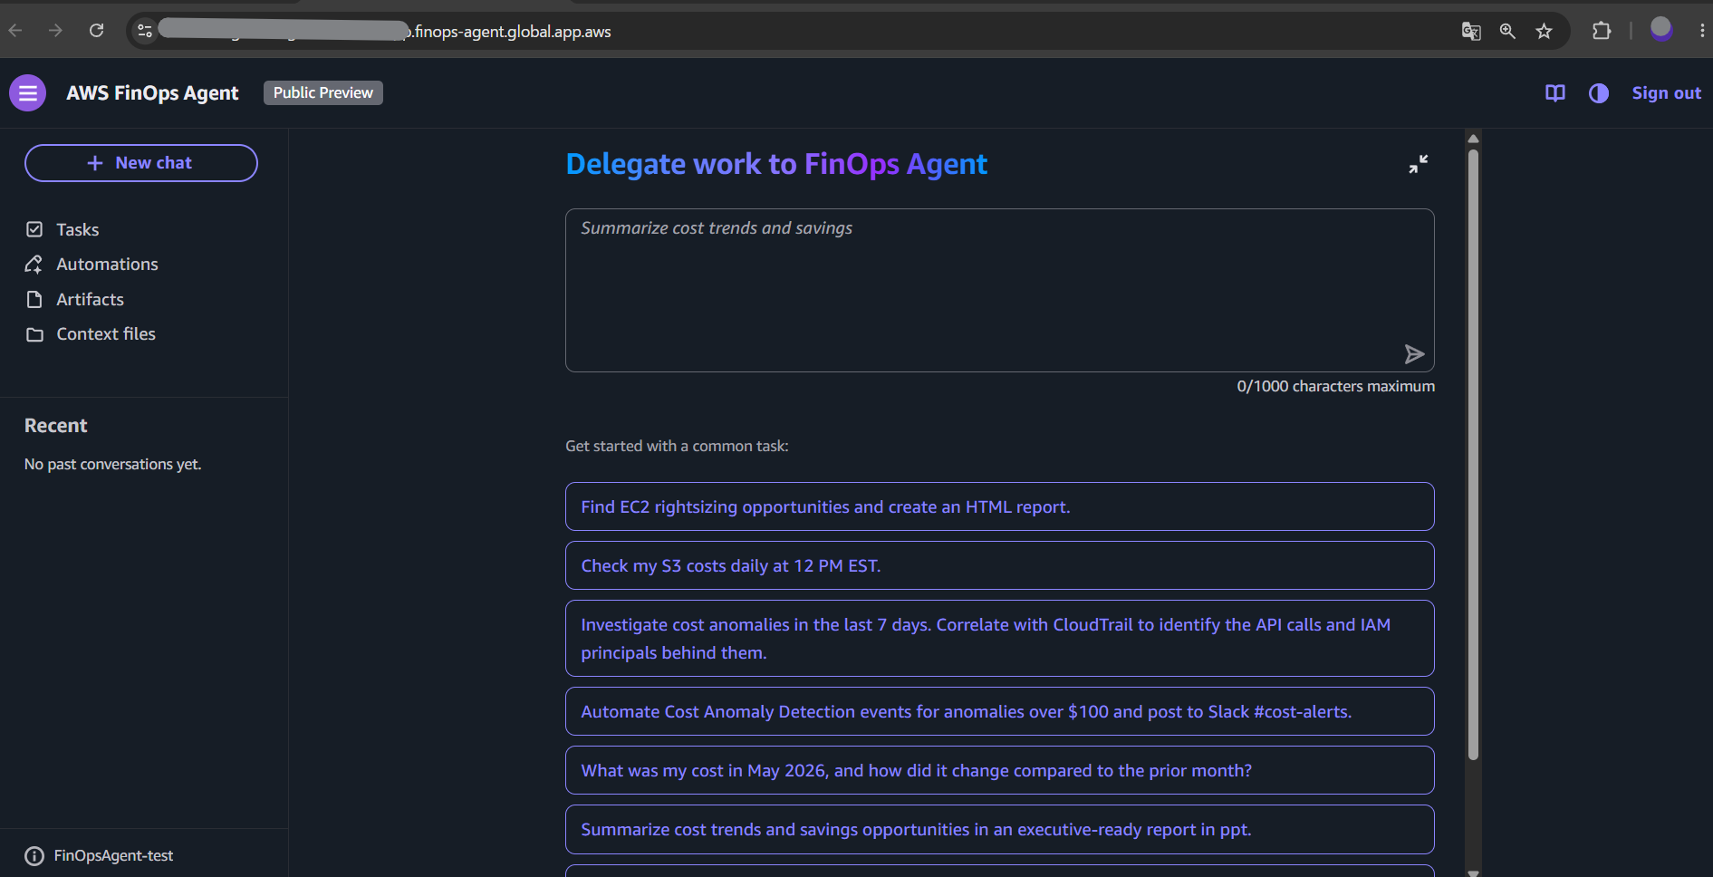Click the translate page icon
The width and height of the screenshot is (1713, 877).
[x=1471, y=32]
